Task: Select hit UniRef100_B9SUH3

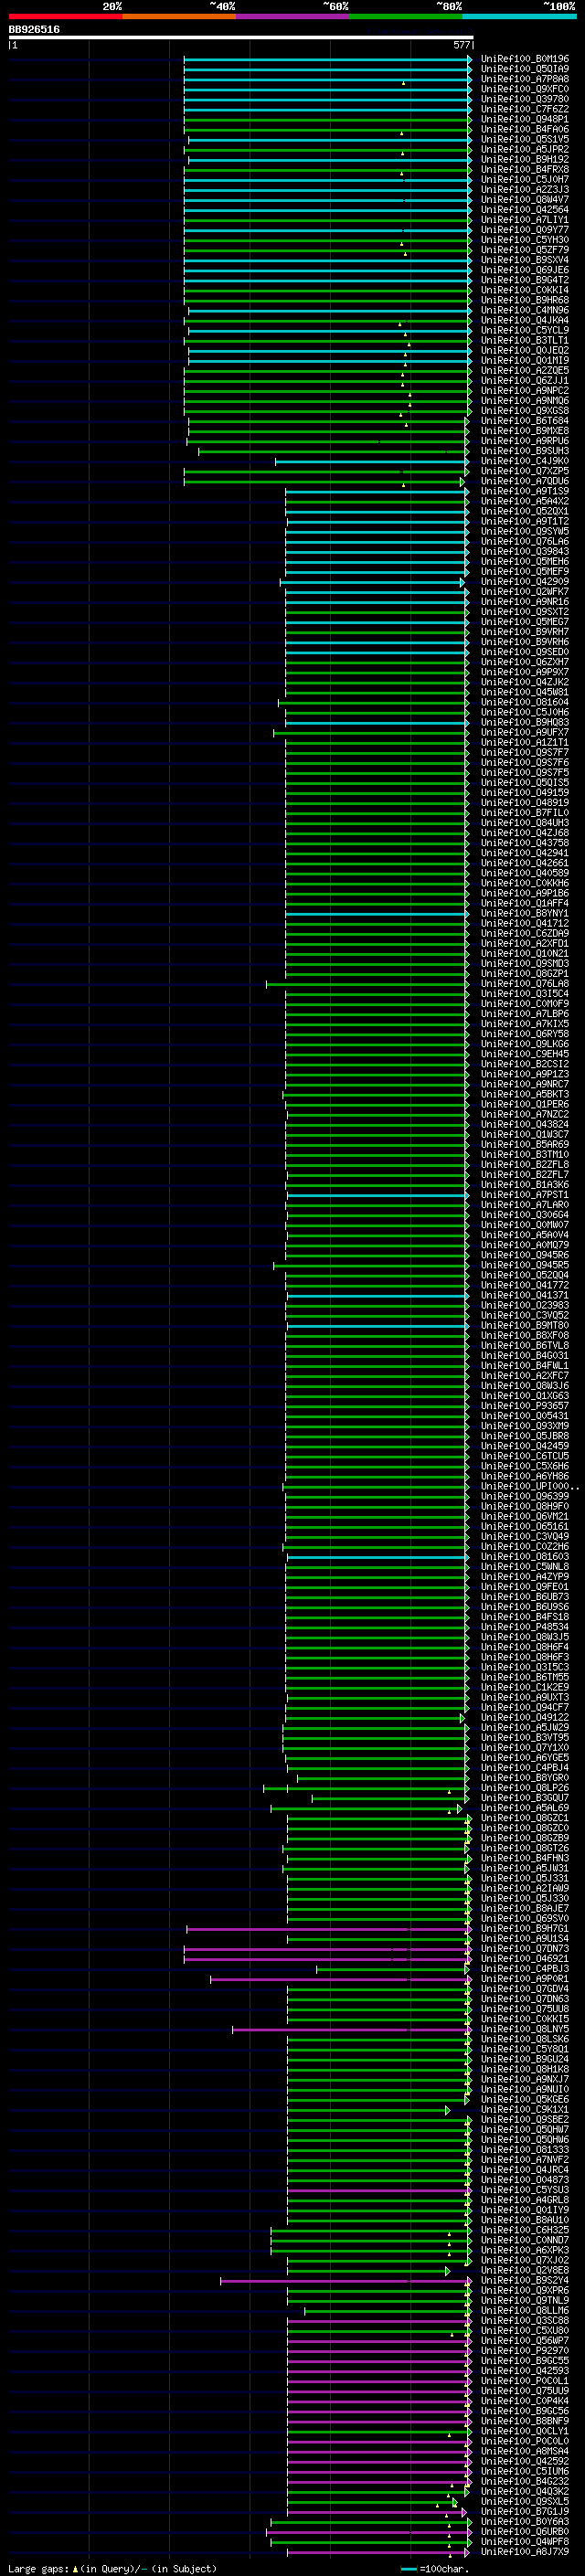Action: [525, 451]
